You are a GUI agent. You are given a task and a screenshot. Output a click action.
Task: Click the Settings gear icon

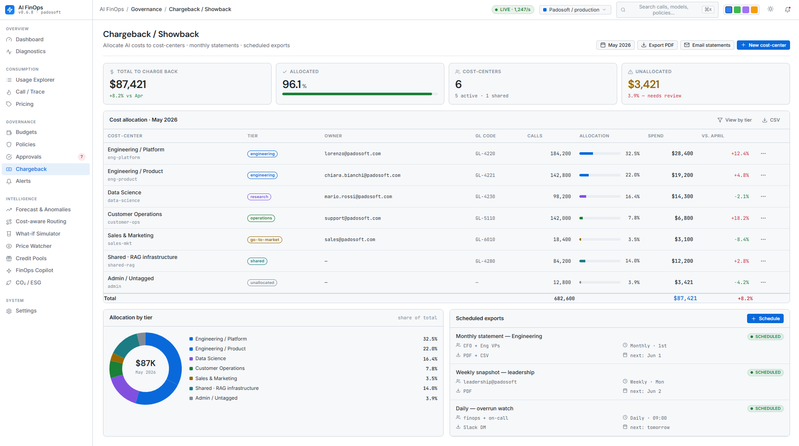[9, 311]
